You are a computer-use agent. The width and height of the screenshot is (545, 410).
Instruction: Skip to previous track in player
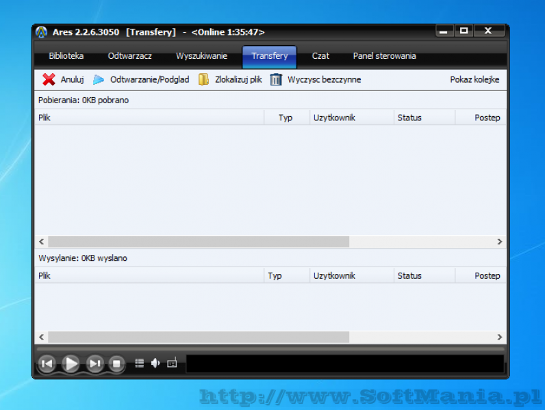pos(47,364)
